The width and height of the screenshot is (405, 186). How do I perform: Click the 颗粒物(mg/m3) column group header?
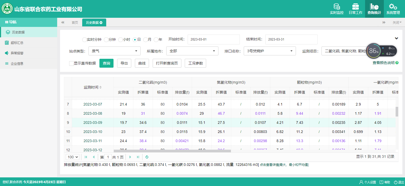pos(309,82)
